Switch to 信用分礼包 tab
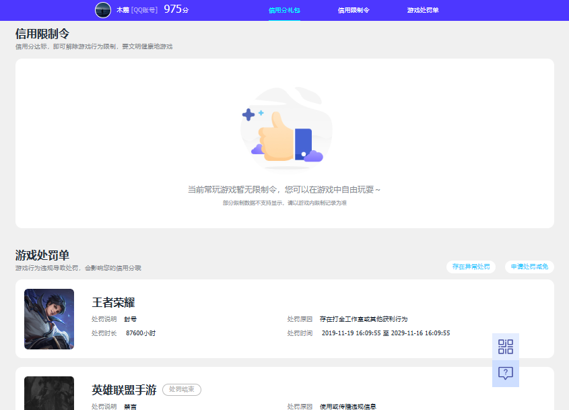 coord(284,10)
